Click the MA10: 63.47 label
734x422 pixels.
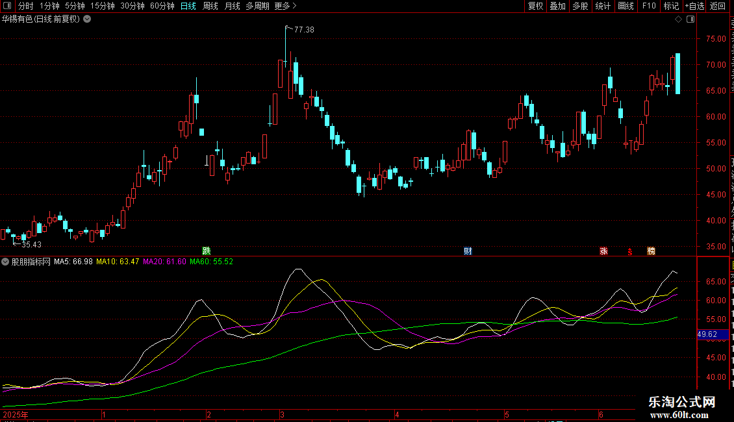(118, 262)
